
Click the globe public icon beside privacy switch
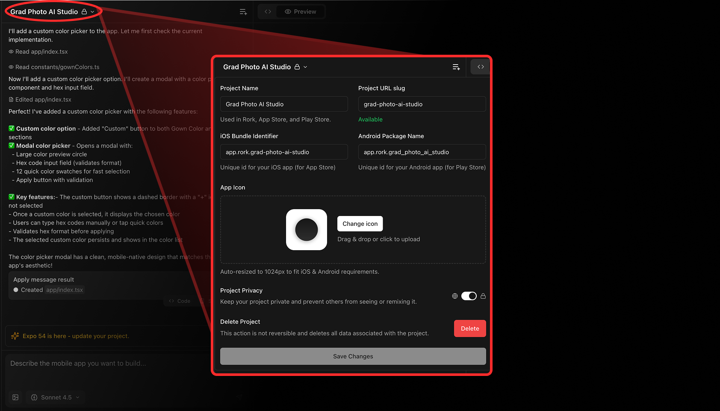[455, 296]
